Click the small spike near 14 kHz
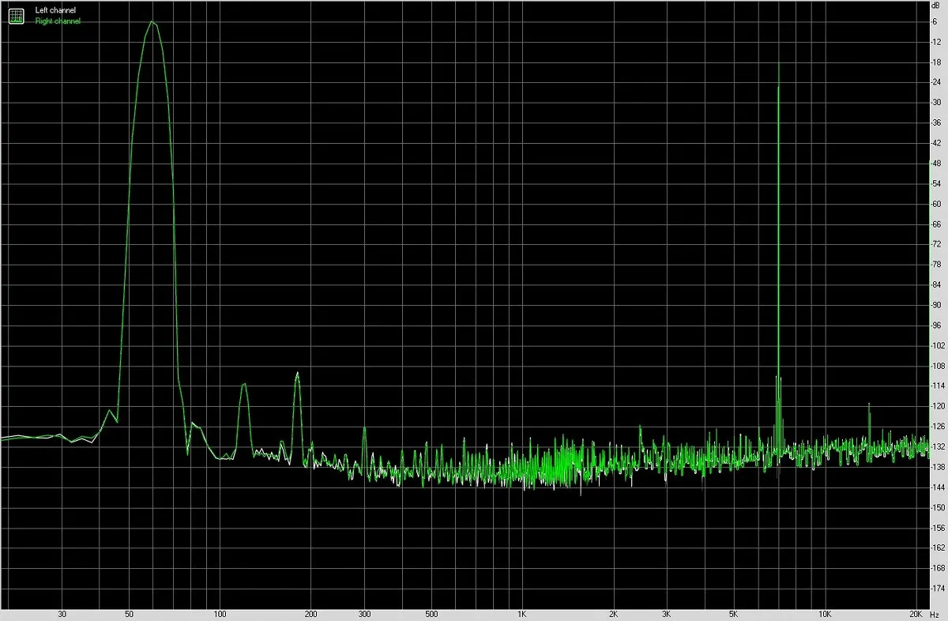 pyautogui.click(x=869, y=406)
